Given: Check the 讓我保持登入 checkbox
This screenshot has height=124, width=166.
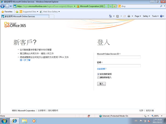Looking at the screenshot, I should tap(98, 78).
